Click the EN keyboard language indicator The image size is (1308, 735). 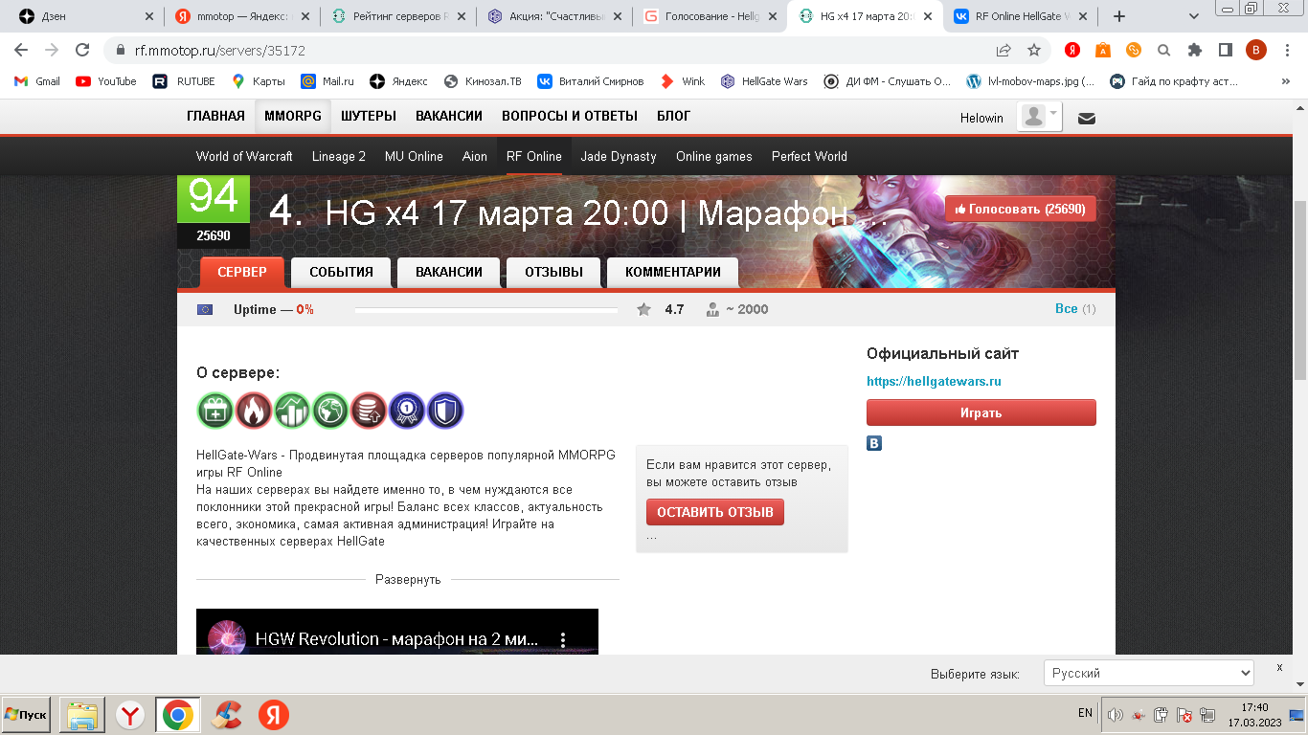click(x=1085, y=713)
